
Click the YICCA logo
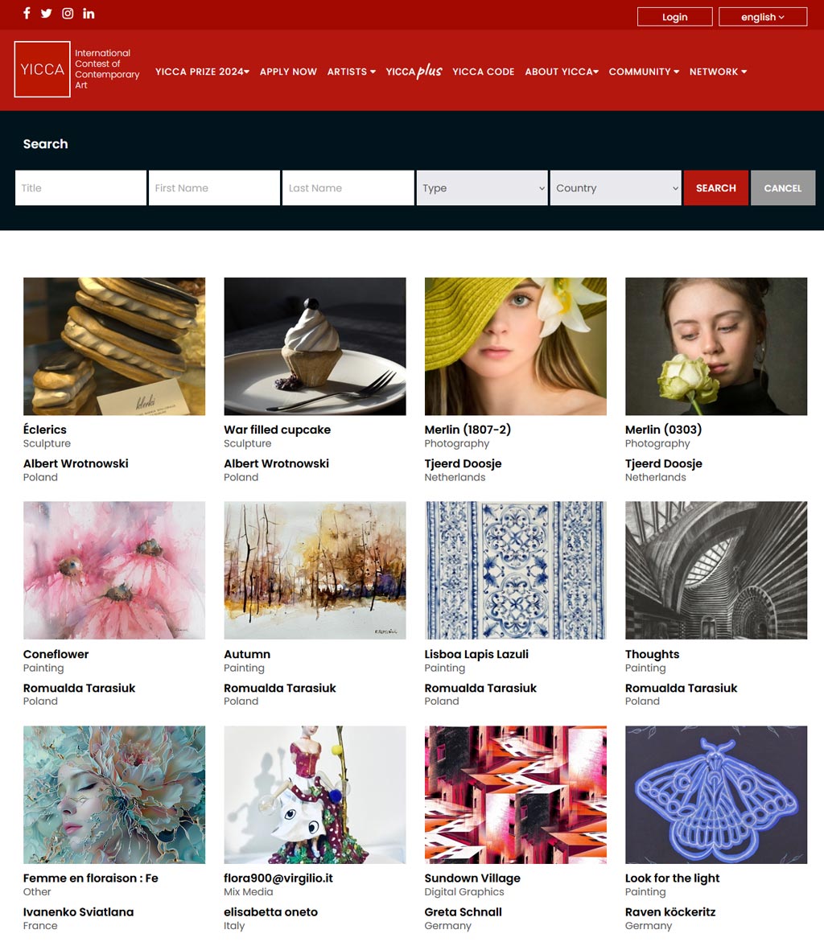click(42, 69)
